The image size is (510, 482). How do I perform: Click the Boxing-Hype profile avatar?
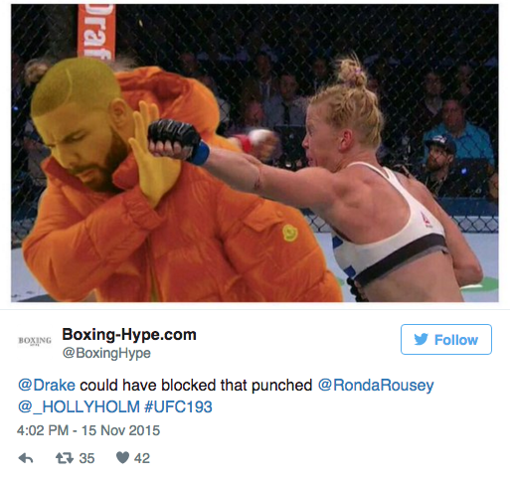click(35, 341)
